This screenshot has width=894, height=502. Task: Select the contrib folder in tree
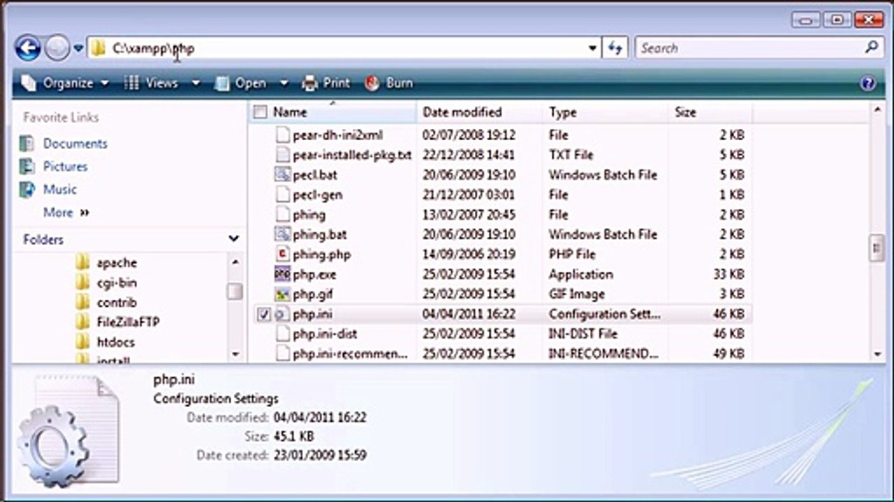coord(117,303)
